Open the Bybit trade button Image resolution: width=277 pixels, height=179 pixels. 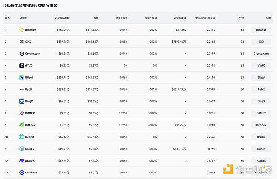point(261,89)
